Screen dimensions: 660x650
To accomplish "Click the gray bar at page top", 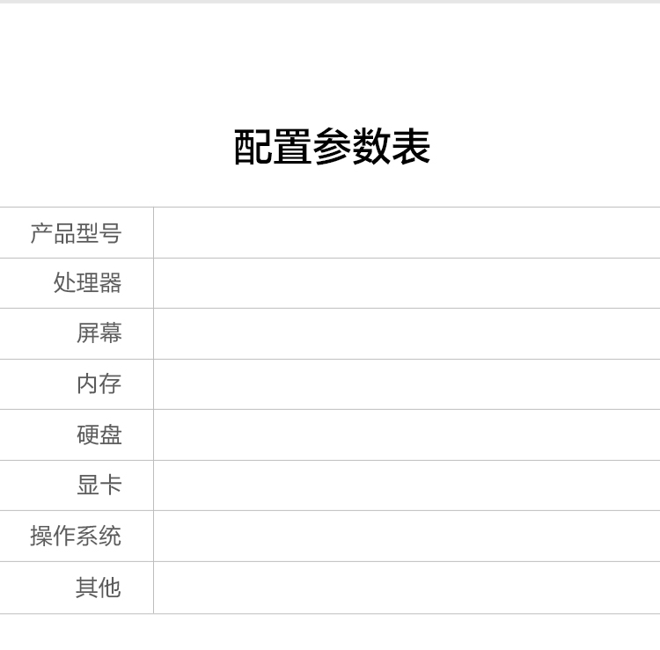I will [x=330, y=2].
